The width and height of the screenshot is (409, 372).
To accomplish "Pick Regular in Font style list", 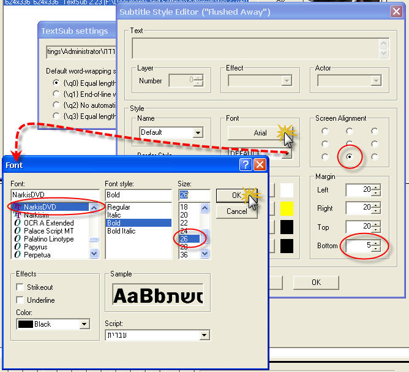I will tap(119, 207).
